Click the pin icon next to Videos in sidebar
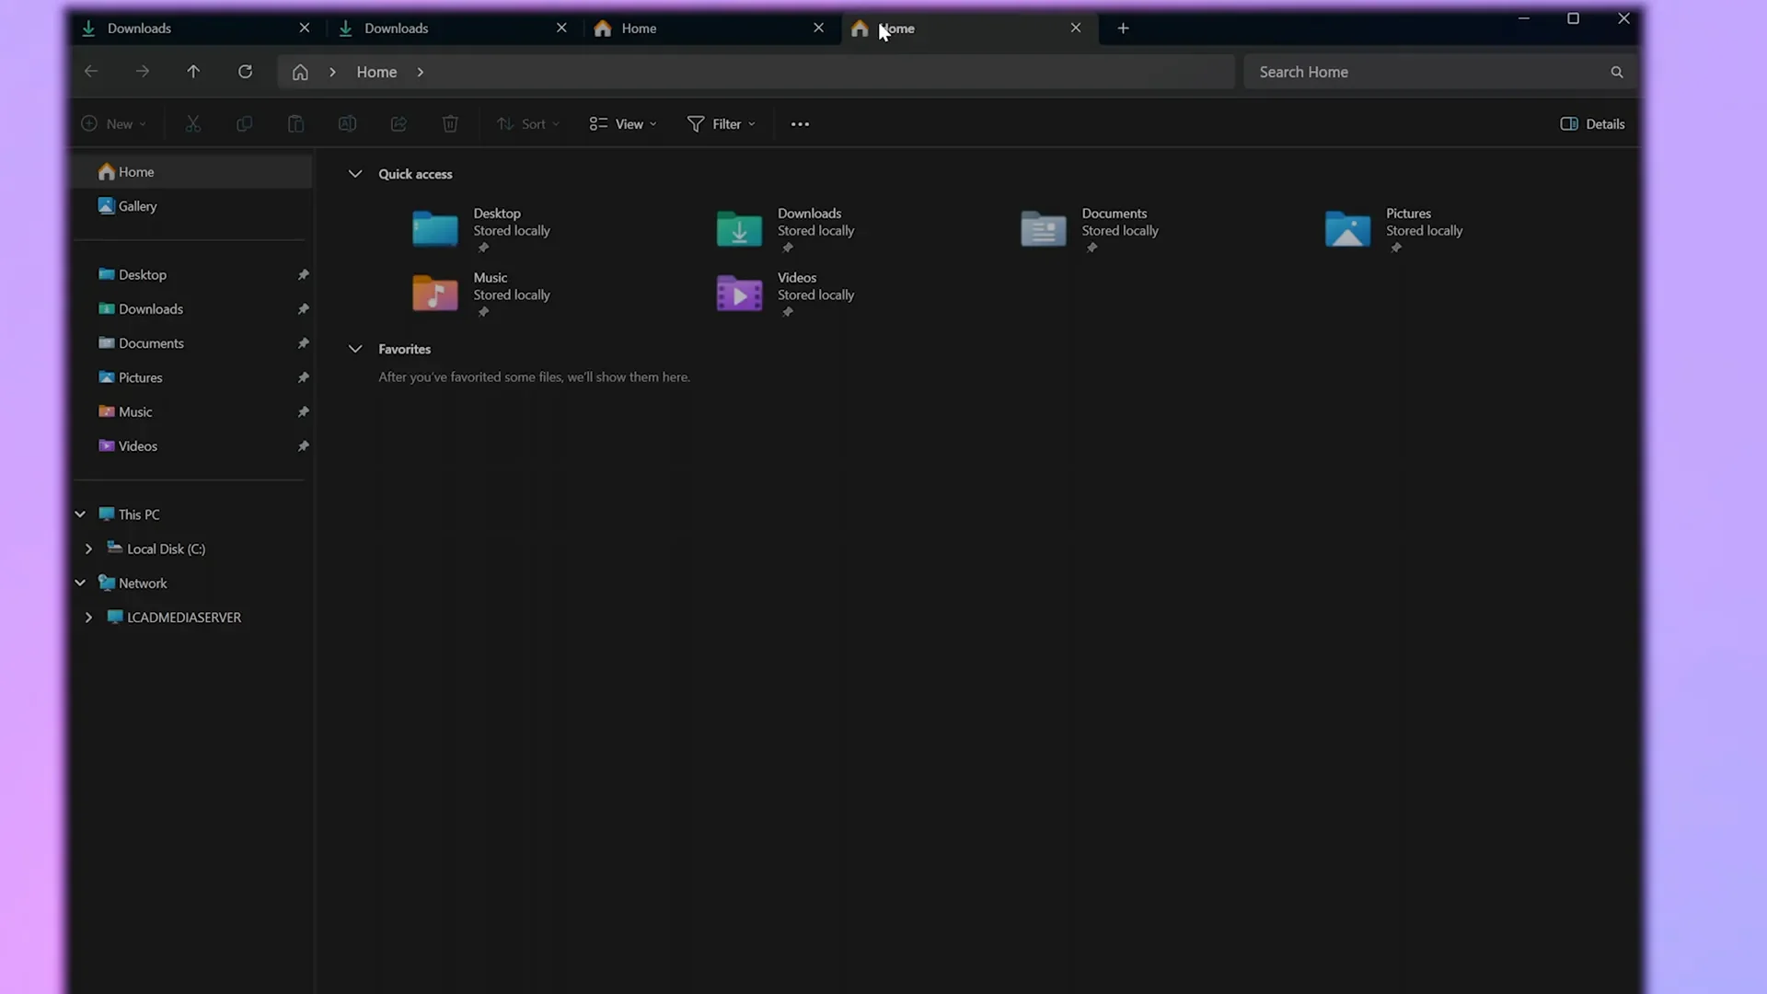The width and height of the screenshot is (1767, 994). (x=303, y=446)
